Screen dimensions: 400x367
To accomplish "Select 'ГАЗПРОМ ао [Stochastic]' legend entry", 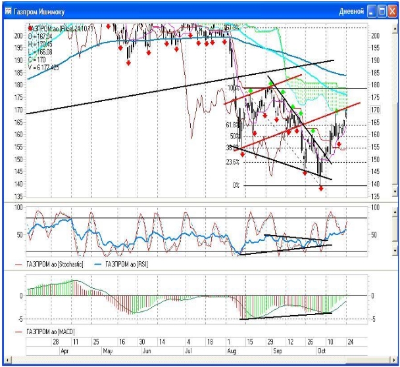I will coord(55,265).
